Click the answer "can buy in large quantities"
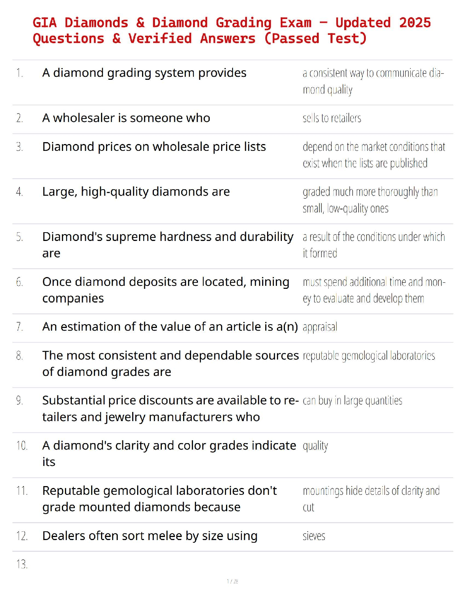 tap(352, 401)
